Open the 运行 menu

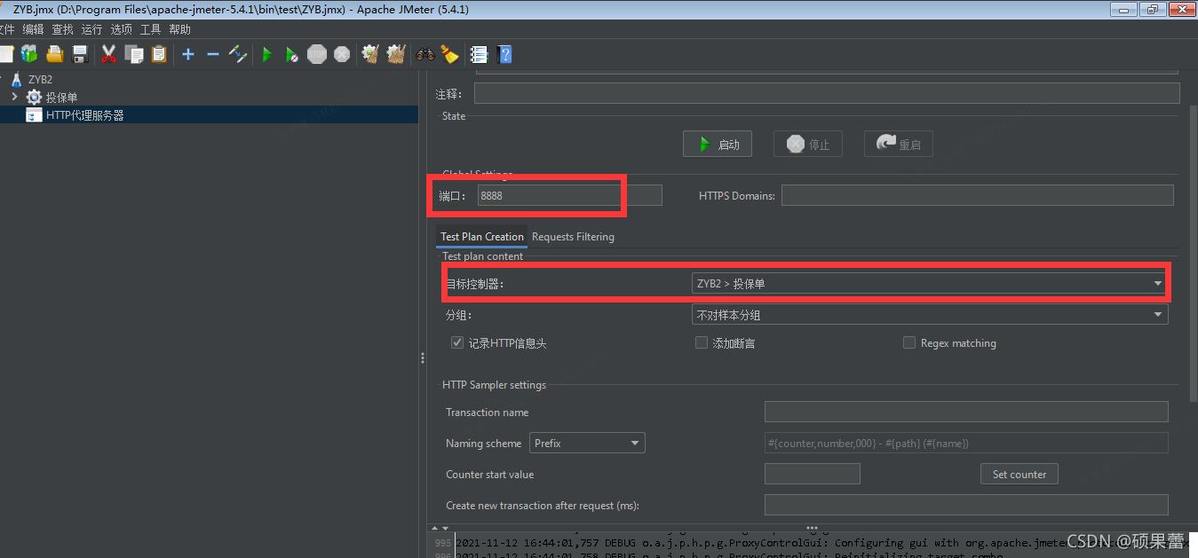(x=91, y=29)
